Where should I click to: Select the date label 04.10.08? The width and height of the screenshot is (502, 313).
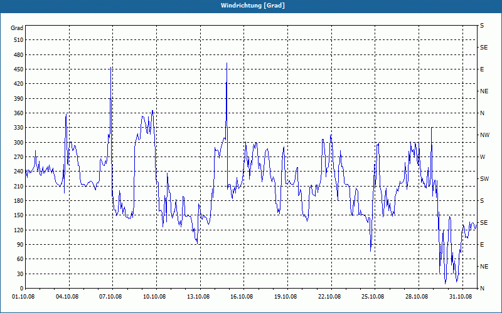point(67,297)
